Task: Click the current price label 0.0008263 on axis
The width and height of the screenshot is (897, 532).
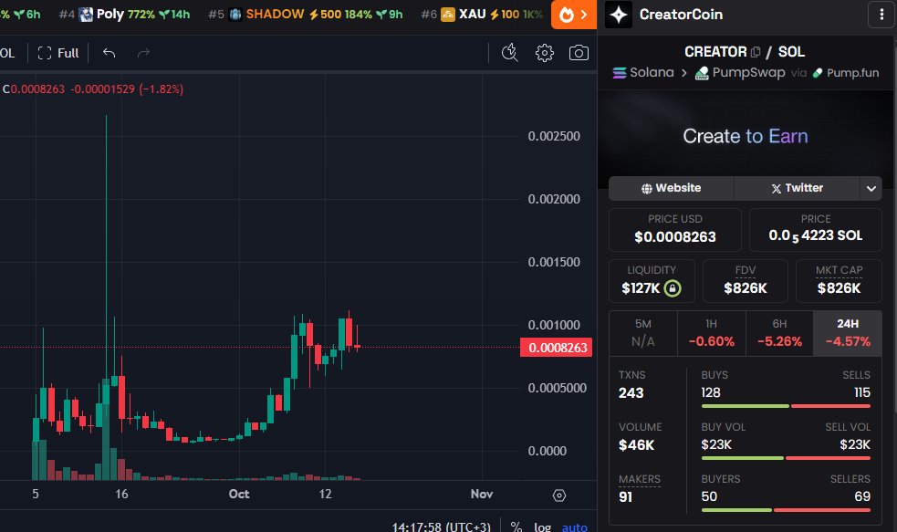Action: coord(556,348)
